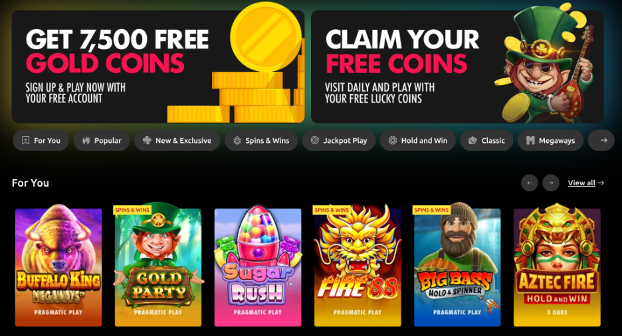Play the Aztec Fire Hold and Win game
The image size is (622, 336).
557,266
